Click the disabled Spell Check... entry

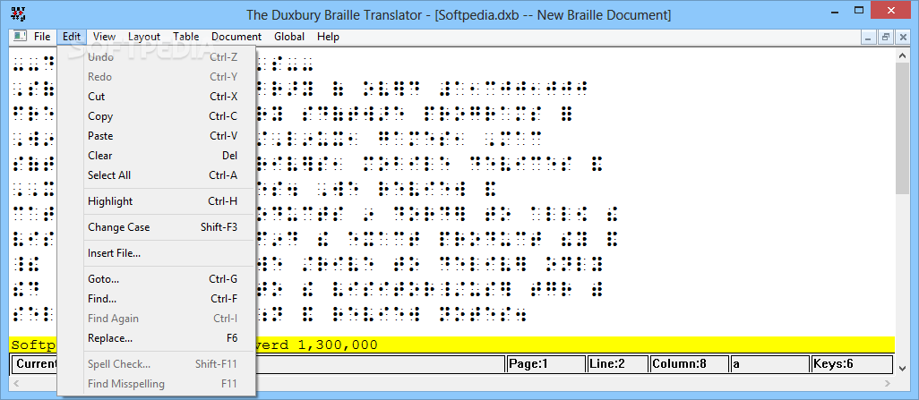(156, 363)
